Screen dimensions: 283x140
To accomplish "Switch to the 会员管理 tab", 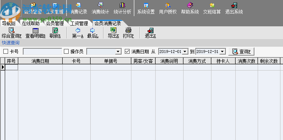I will click(55, 23).
